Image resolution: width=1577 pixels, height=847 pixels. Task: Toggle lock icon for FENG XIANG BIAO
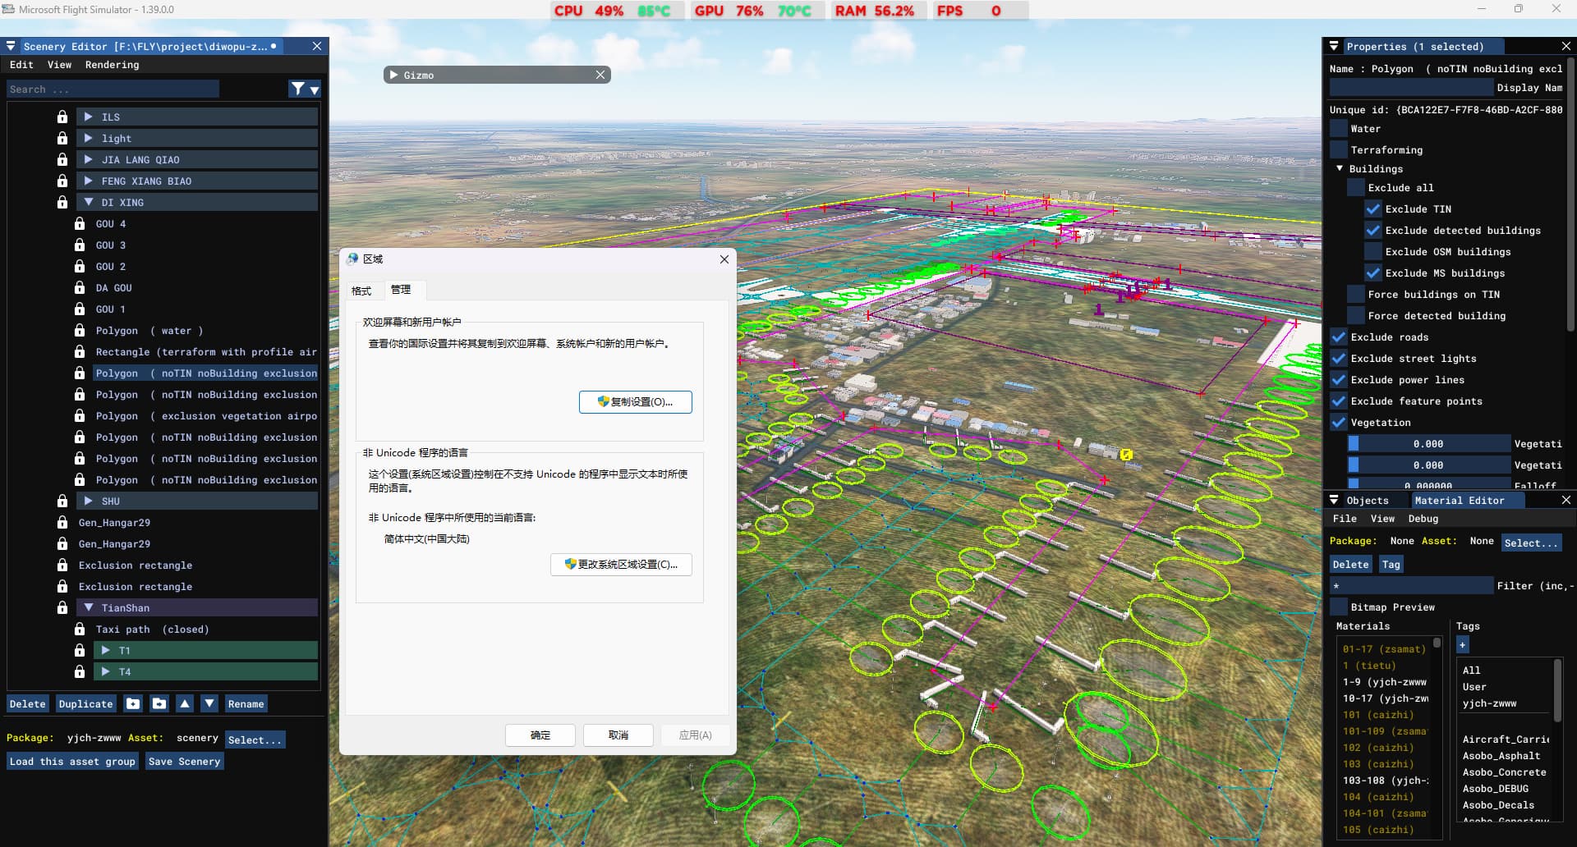click(62, 181)
